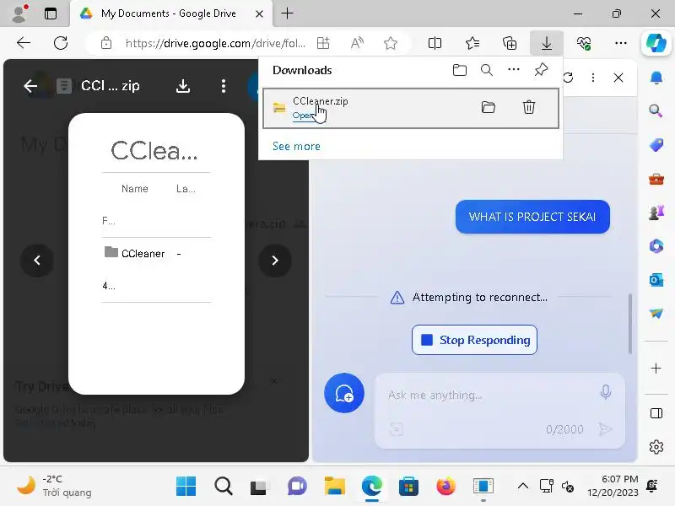Open a new browser tab
The height and width of the screenshot is (506, 675).
point(287,13)
